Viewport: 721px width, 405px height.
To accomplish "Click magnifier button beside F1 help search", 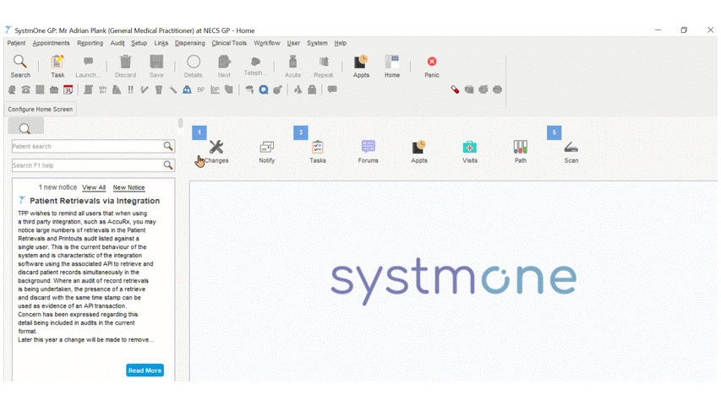I will (168, 165).
